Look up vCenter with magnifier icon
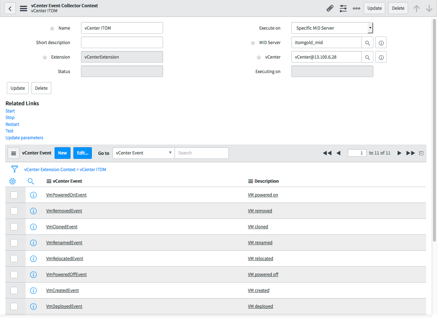This screenshot has width=437, height=318. tap(368, 57)
